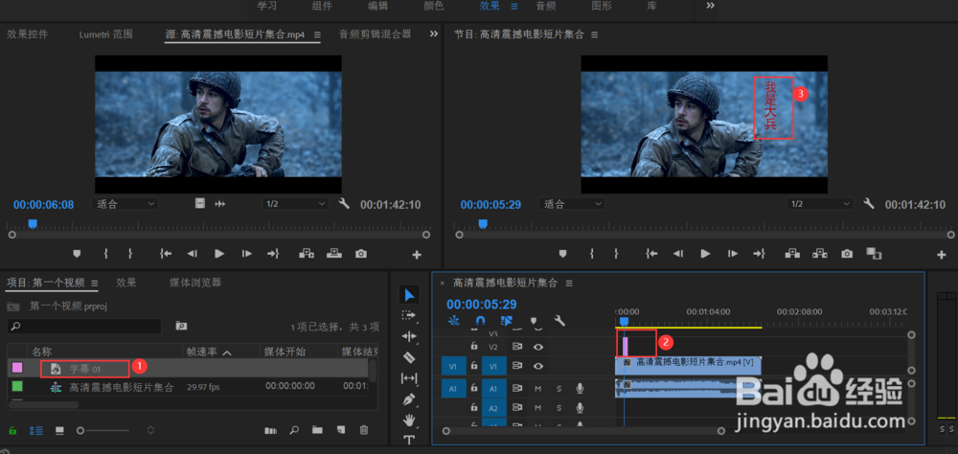Click Drag Video Only icon in Source monitor
The width and height of the screenshot is (958, 454).
point(200,203)
